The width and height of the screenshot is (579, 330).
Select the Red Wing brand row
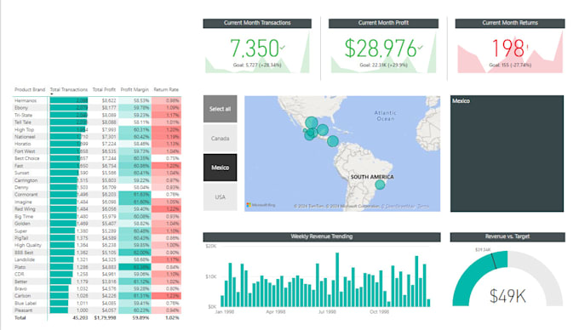coord(97,208)
